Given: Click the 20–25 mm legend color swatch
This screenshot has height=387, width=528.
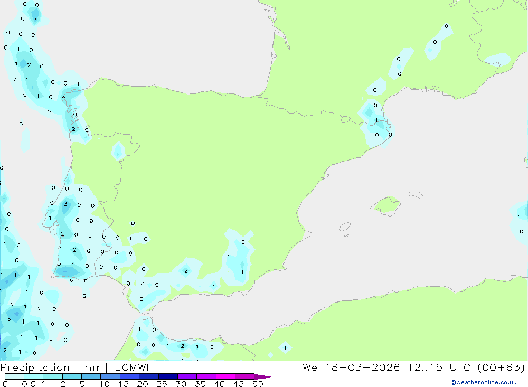Looking at the screenshot, I should [149, 376].
